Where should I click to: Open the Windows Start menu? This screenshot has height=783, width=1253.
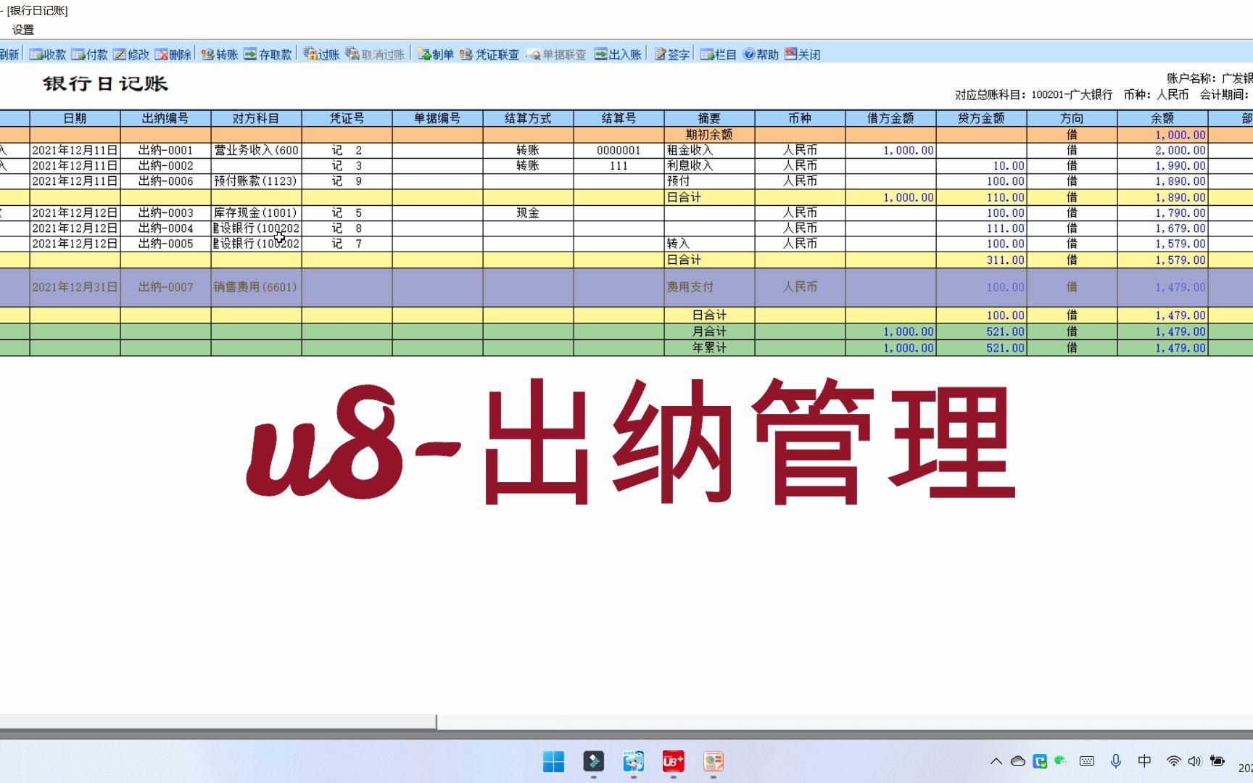554,761
